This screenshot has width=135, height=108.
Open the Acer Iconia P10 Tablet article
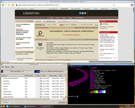pos(23,39)
